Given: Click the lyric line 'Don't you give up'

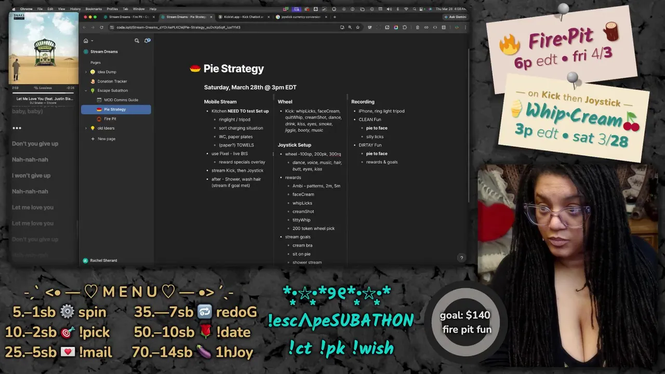Looking at the screenshot, I should pos(35,144).
